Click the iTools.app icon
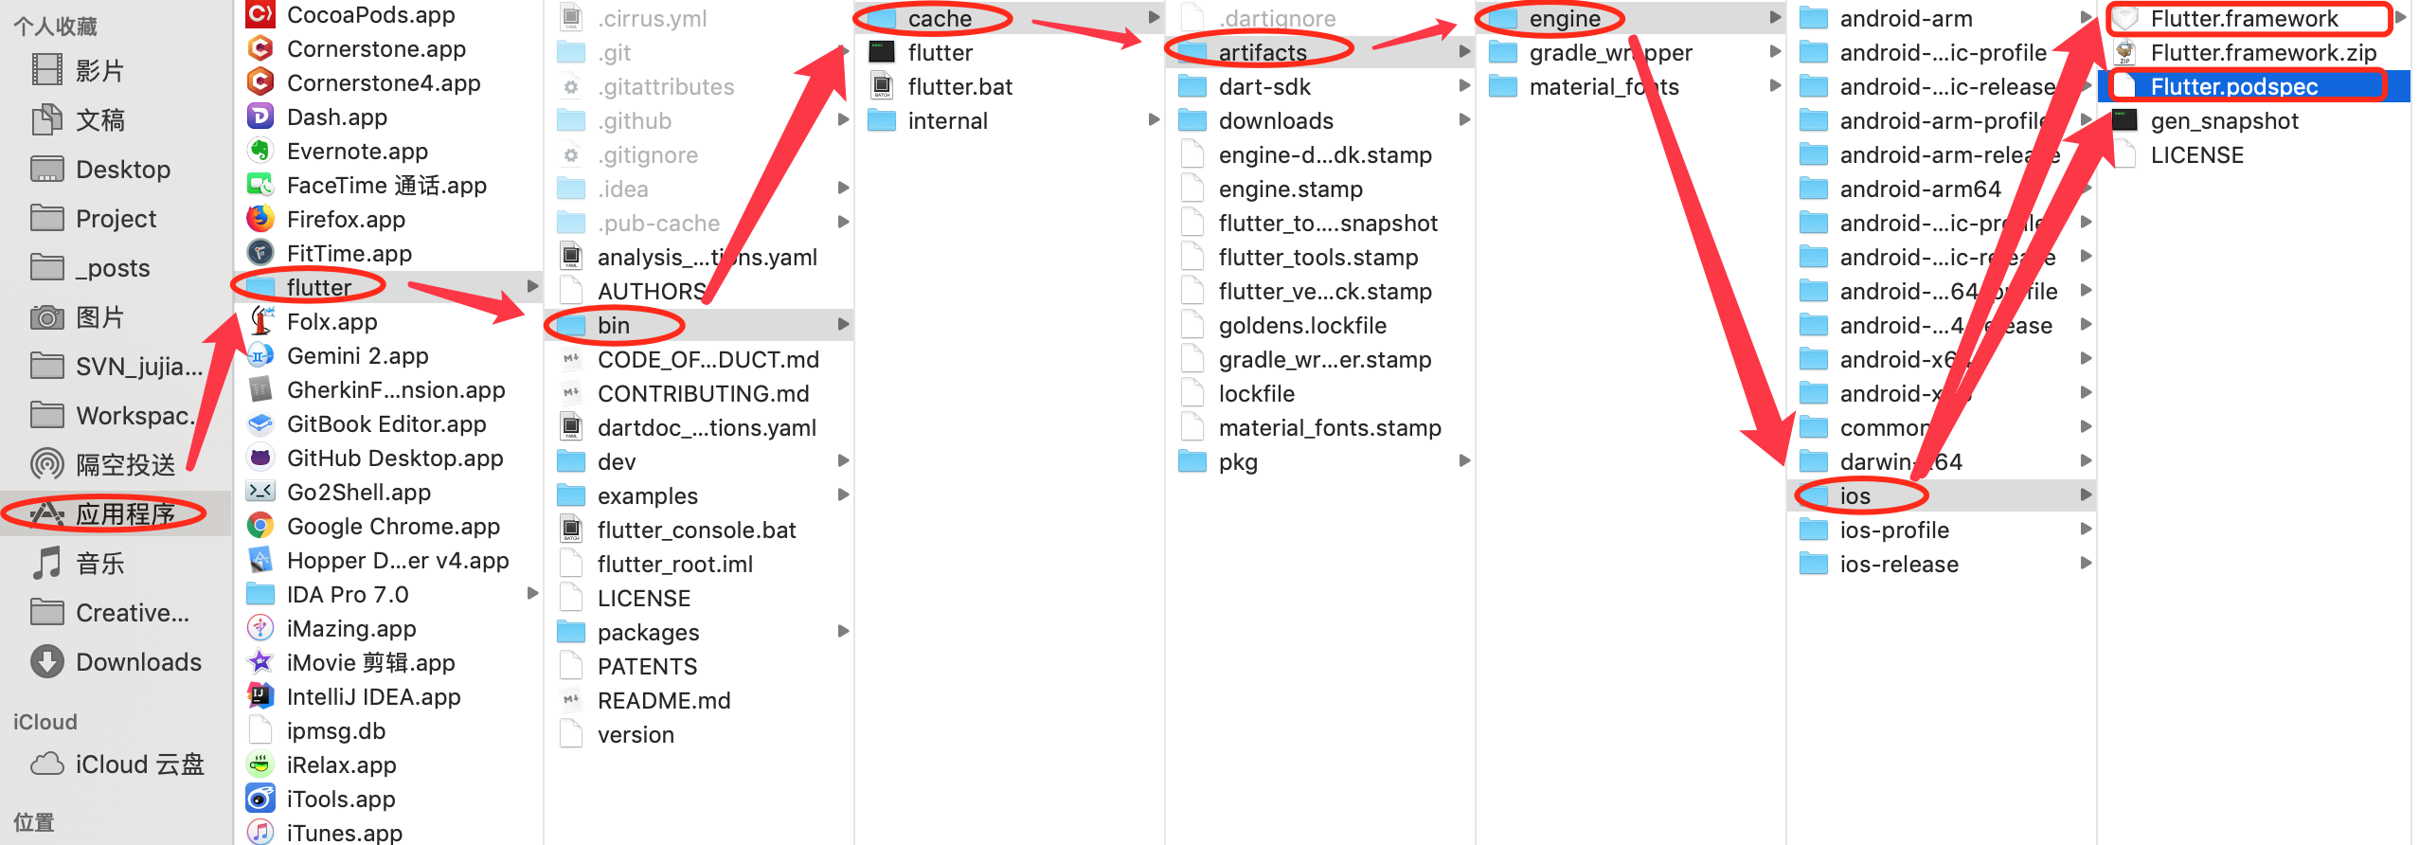2419x845 pixels. (260, 799)
